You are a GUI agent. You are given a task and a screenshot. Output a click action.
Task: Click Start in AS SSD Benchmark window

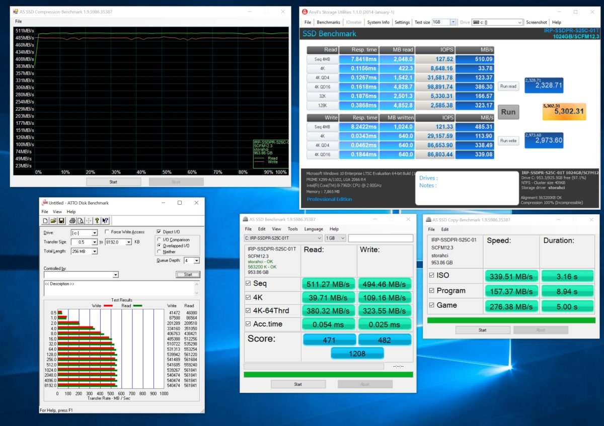click(x=298, y=384)
